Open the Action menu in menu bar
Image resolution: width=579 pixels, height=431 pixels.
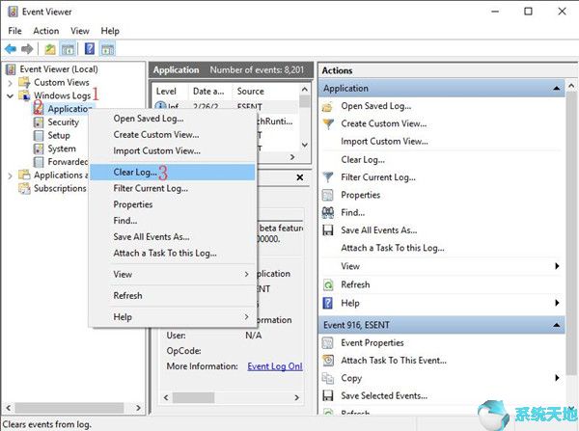click(45, 31)
